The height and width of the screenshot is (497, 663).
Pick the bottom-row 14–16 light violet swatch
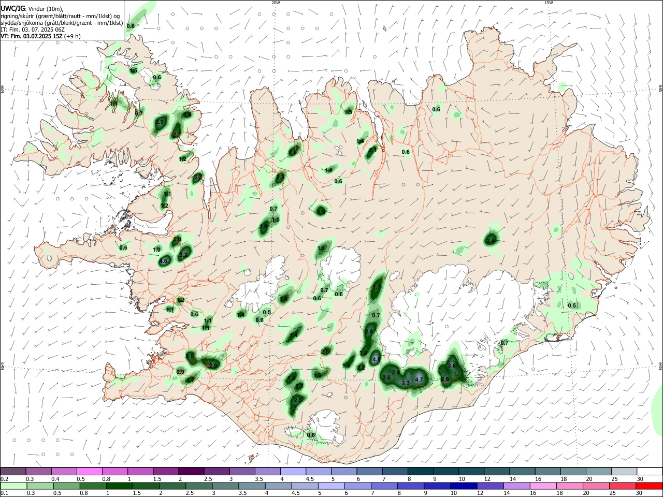pos(517,486)
